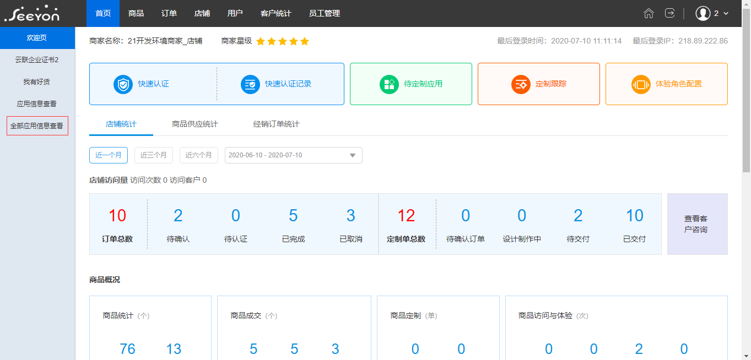Select 应用信息查看 in the sidebar
Image resolution: width=751 pixels, height=360 pixels.
[x=37, y=103]
